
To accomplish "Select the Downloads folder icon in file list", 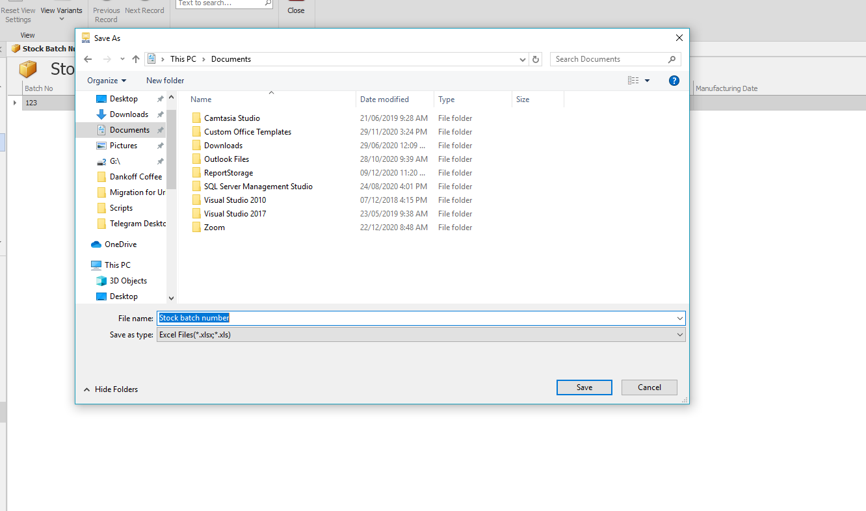I will click(197, 146).
